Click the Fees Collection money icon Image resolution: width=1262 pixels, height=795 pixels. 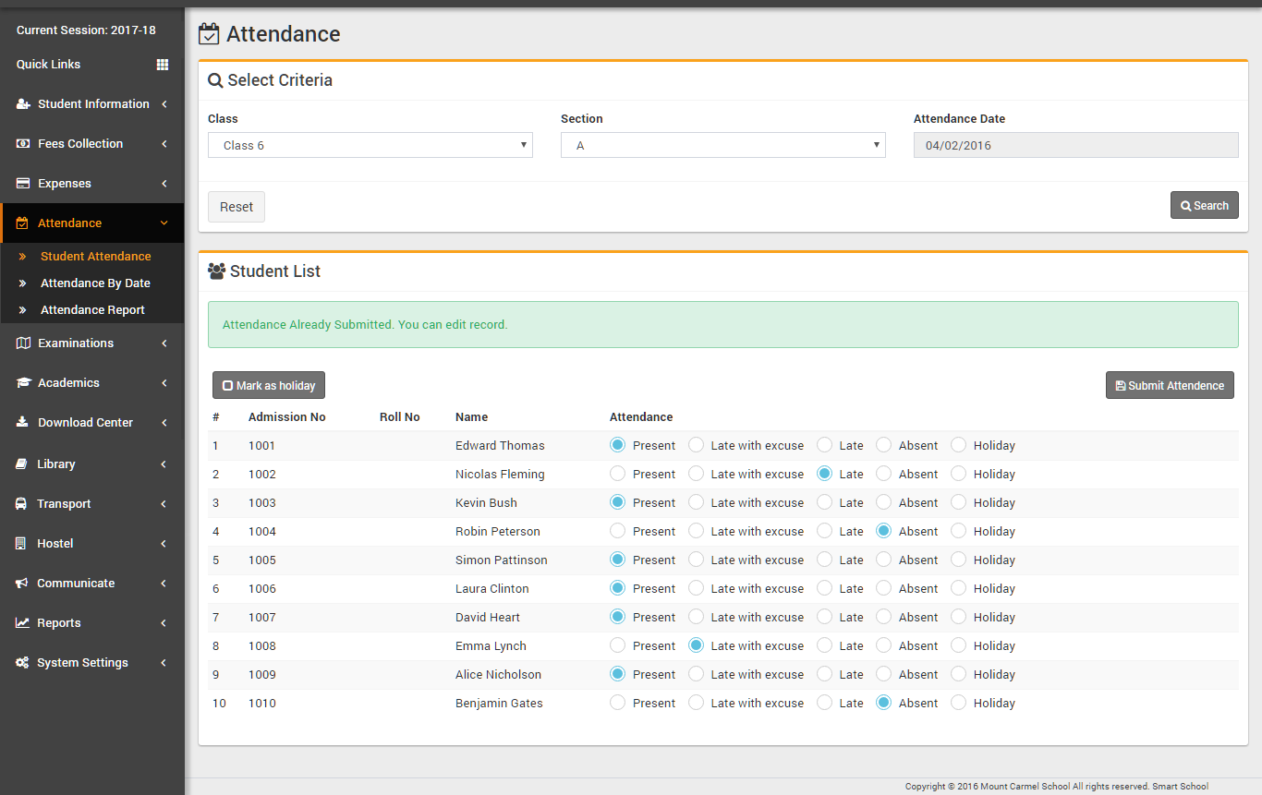(23, 144)
